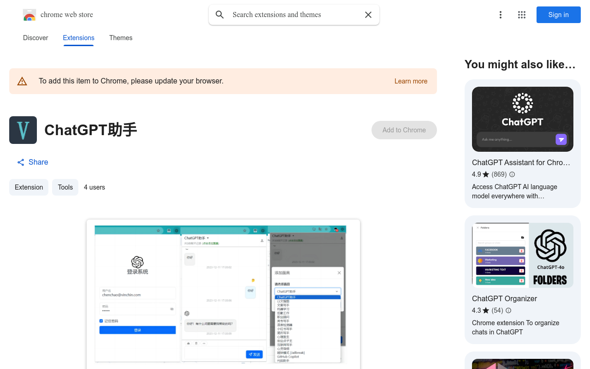This screenshot has width=590, height=369.
Task: Click the ChatGPT助手 extension logo
Action: [x=23, y=130]
